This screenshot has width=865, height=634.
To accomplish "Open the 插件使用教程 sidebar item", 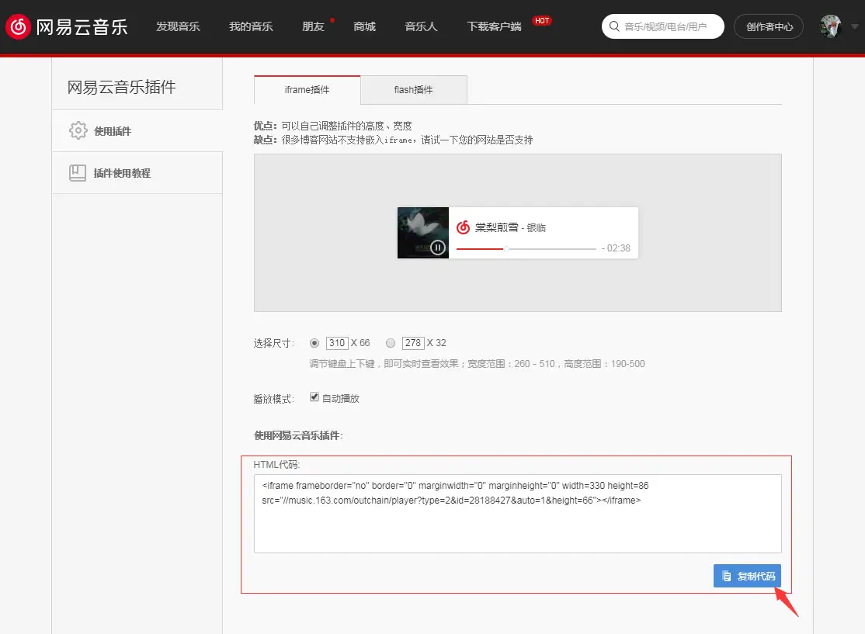I will [x=137, y=172].
